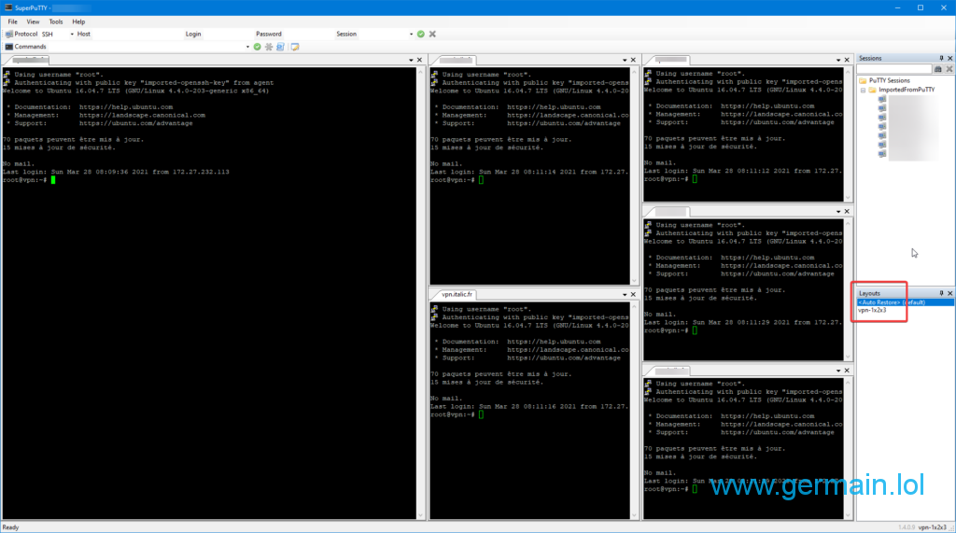Click the blue script icon in Commands toolbar
This screenshot has height=533, width=956.
[x=280, y=47]
